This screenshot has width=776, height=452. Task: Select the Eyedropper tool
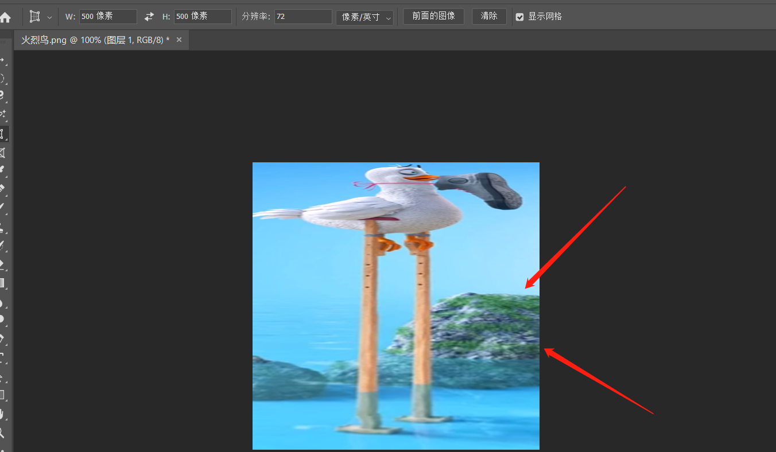(x=2, y=170)
